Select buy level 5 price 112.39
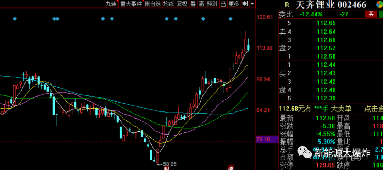Screen dimensions: 383x170 pos(326,98)
